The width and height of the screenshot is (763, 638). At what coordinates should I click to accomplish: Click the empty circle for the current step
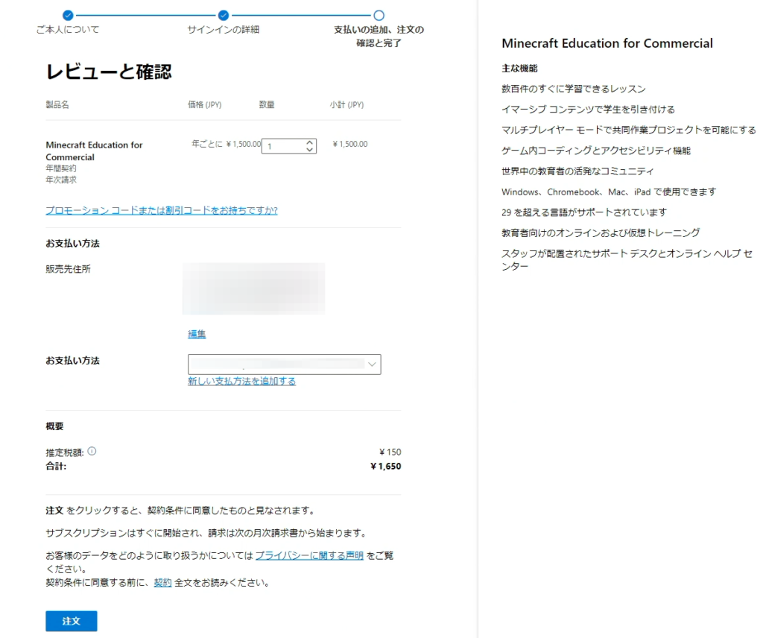click(379, 15)
